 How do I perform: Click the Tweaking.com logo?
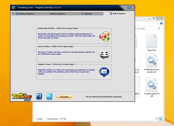[x=22, y=97]
